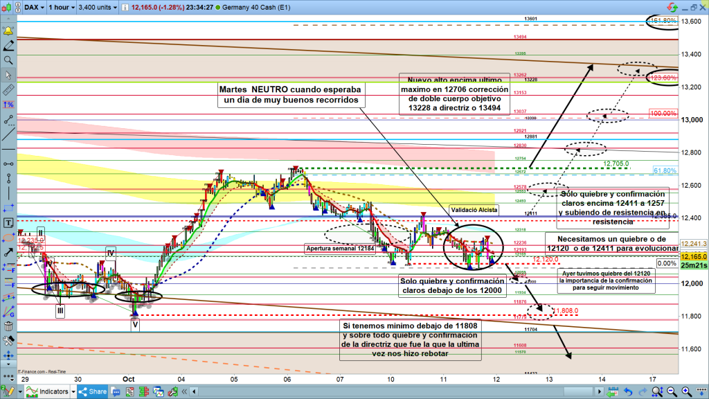709x399 pixels.
Task: Click the bottom scrollbar left arrow
Action: tap(195, 392)
